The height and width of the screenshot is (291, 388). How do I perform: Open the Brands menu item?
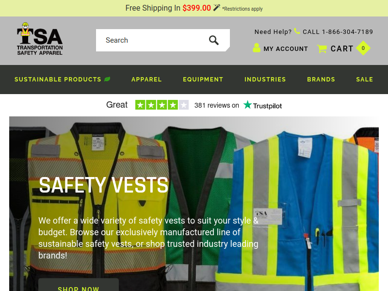(321, 80)
